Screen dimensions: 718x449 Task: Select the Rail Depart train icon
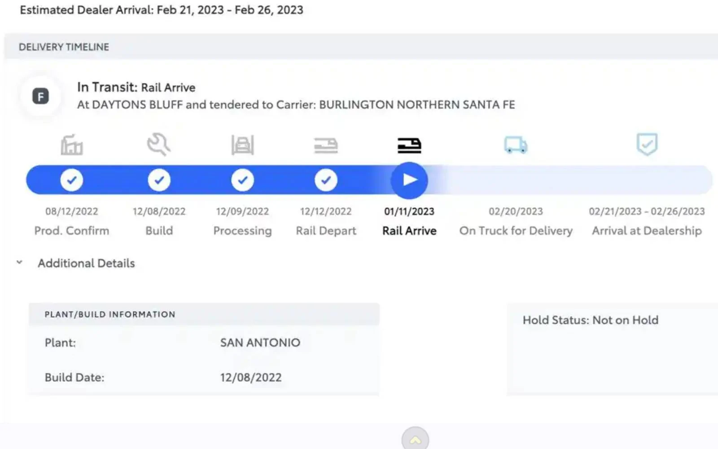point(326,145)
